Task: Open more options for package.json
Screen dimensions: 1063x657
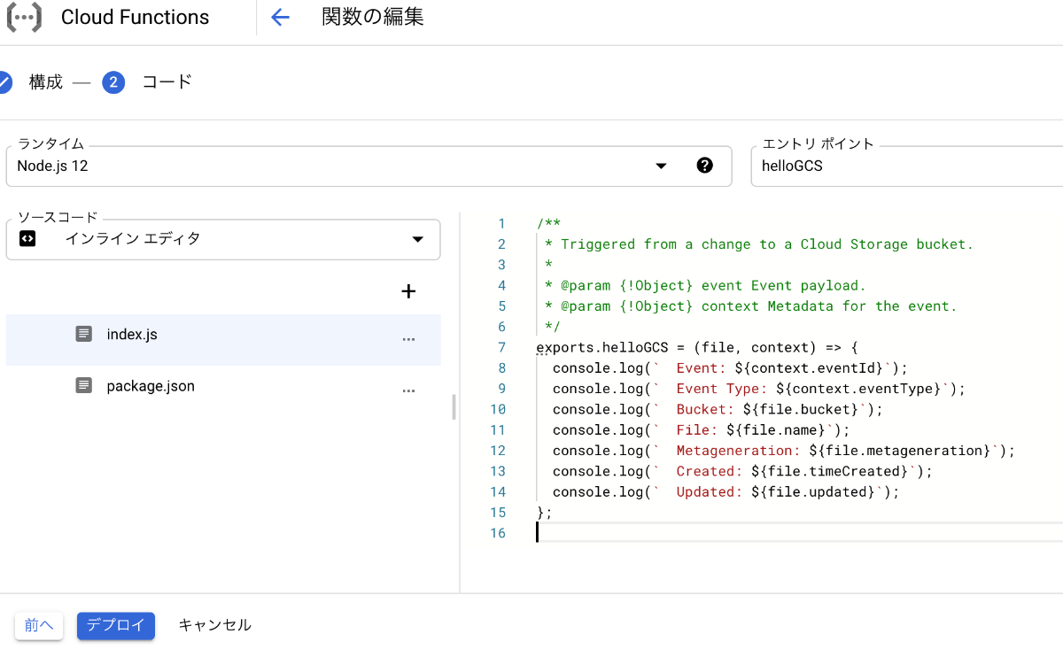Action: 408,390
